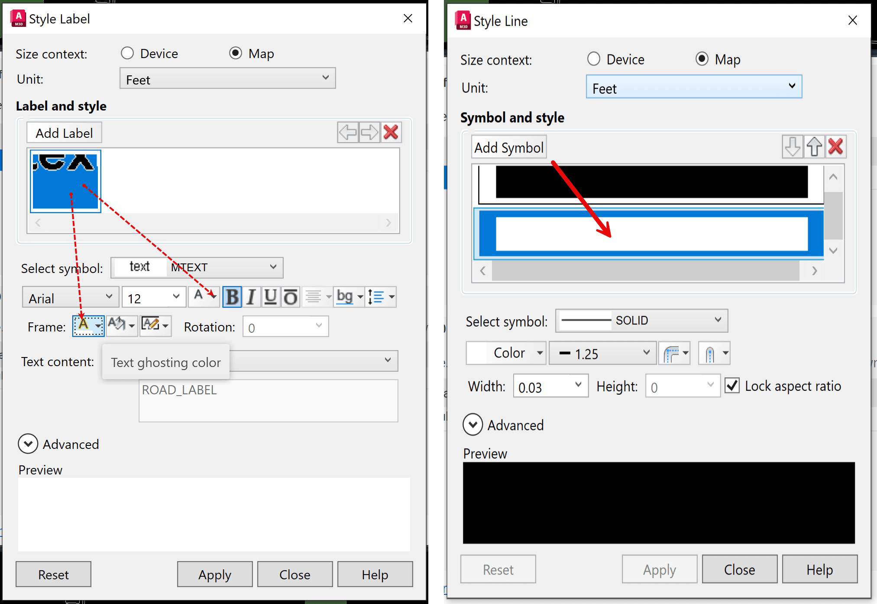Click the Add Label button

pos(64,133)
